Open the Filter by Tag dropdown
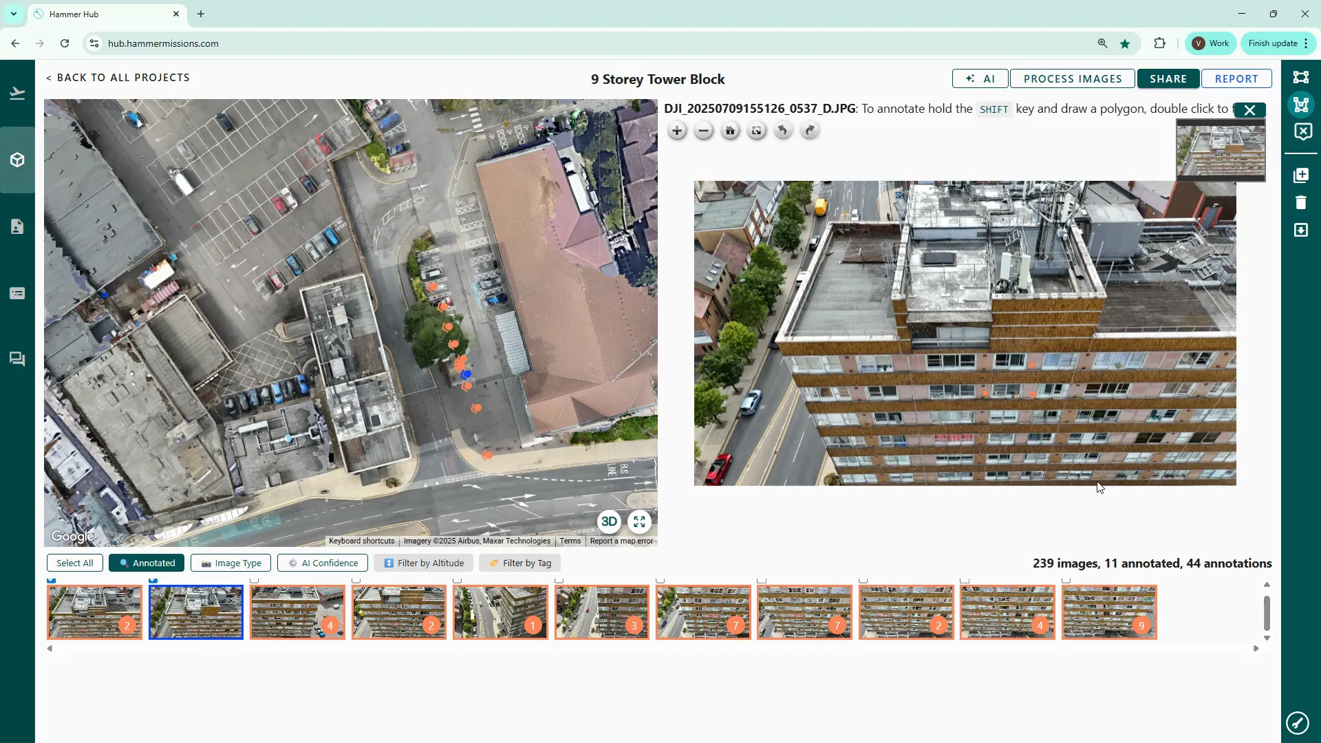This screenshot has width=1321, height=743. (x=519, y=563)
